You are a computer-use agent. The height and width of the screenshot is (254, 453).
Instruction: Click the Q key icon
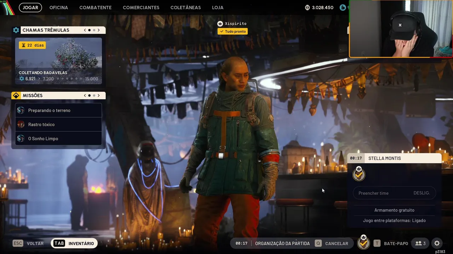[318, 243]
